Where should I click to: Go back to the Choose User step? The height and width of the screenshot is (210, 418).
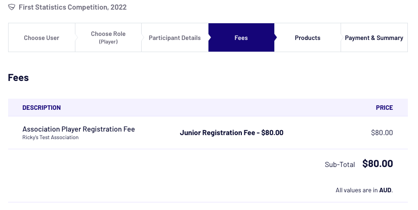(x=41, y=38)
